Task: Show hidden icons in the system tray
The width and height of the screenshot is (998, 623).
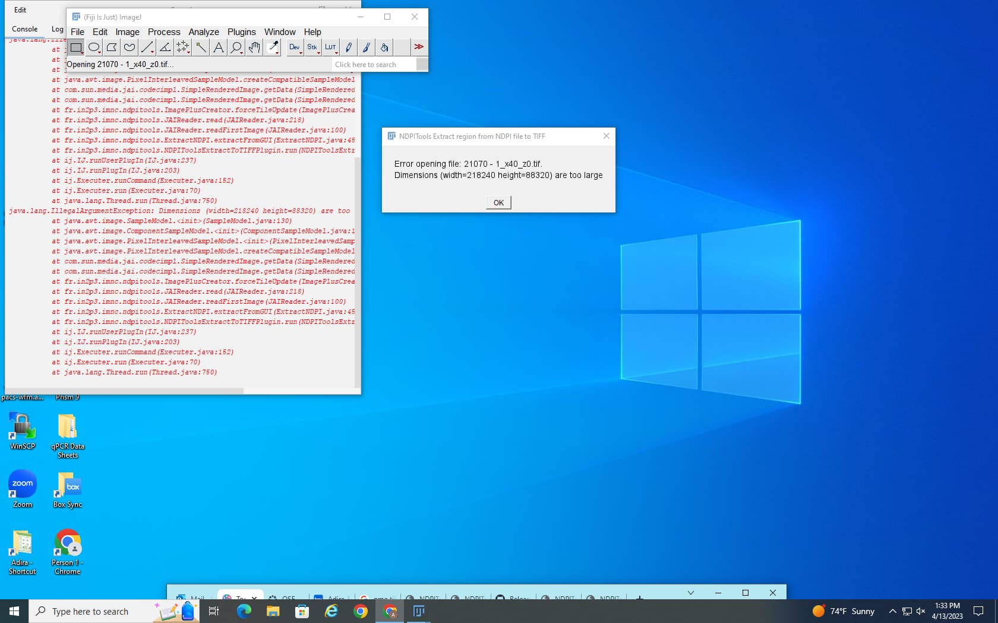Action: (x=892, y=611)
